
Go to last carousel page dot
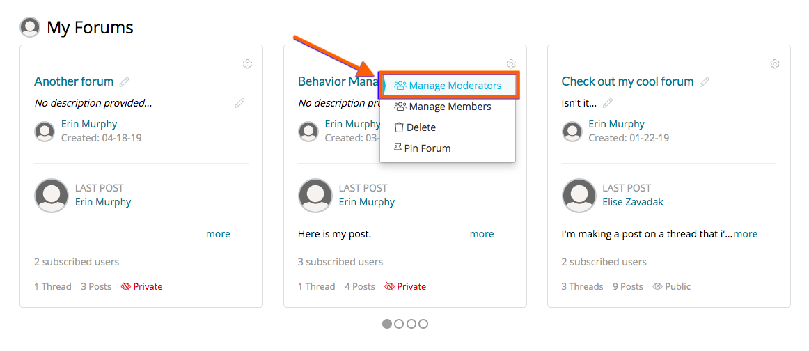(423, 324)
